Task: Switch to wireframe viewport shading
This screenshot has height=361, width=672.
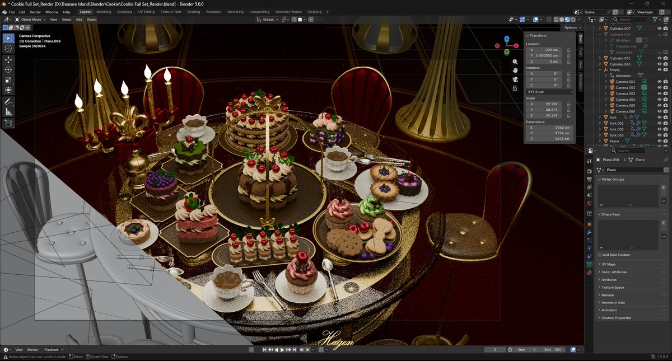Action: pyautogui.click(x=556, y=20)
